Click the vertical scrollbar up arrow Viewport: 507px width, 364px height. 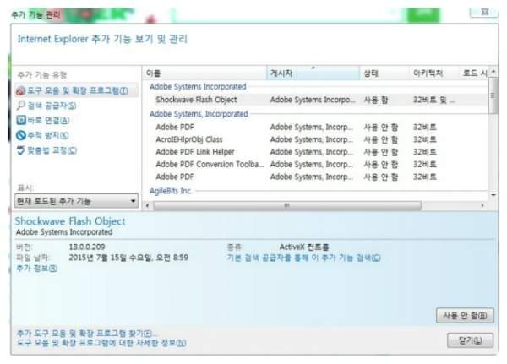pos(493,71)
